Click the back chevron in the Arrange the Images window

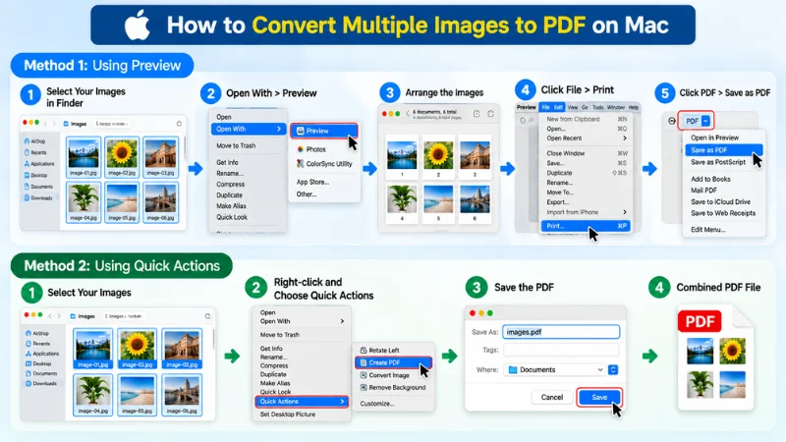pos(408,114)
